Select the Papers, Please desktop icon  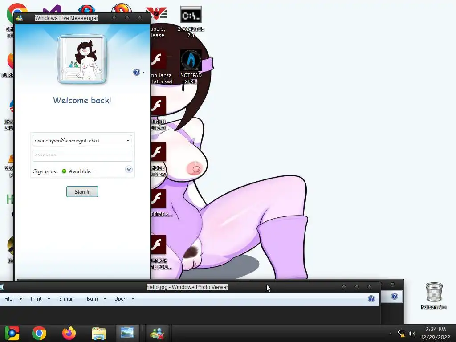(158, 22)
